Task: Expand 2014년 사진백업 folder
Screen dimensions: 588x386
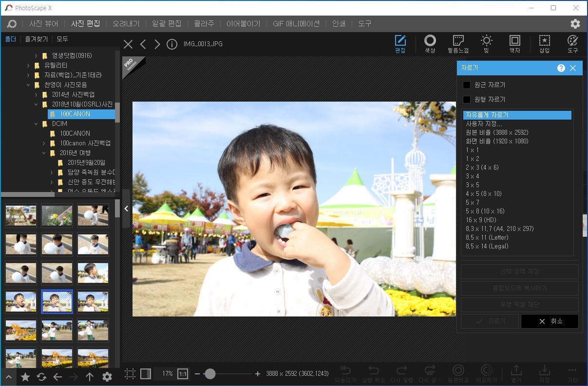Action: pyautogui.click(x=36, y=94)
